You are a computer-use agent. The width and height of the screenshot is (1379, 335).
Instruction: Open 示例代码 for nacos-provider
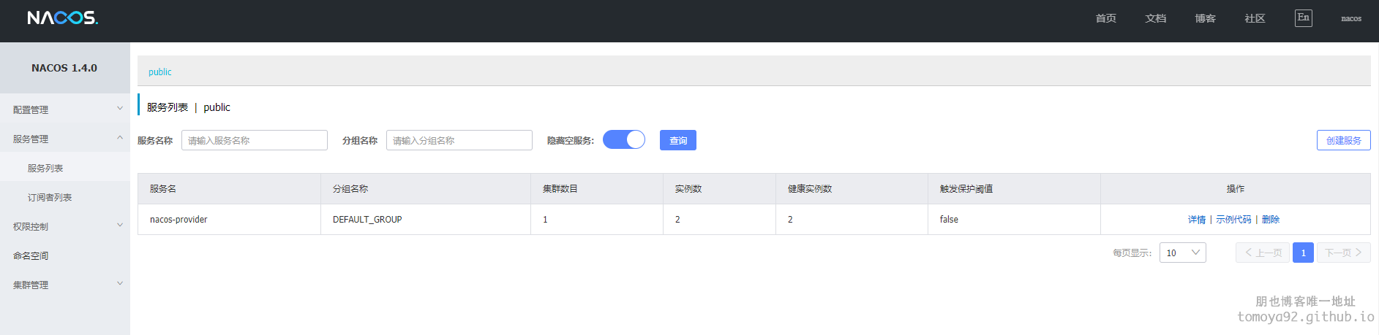[1233, 219]
